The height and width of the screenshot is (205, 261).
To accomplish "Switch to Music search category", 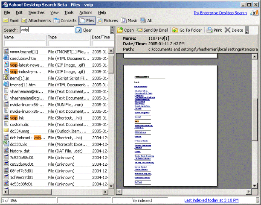I will (129, 20).
